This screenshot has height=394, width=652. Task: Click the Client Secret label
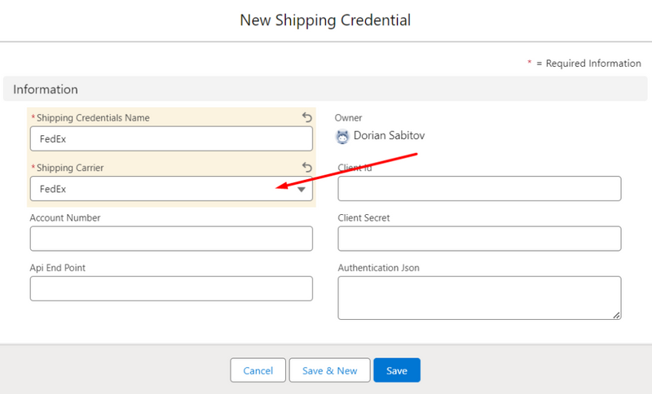pos(363,218)
